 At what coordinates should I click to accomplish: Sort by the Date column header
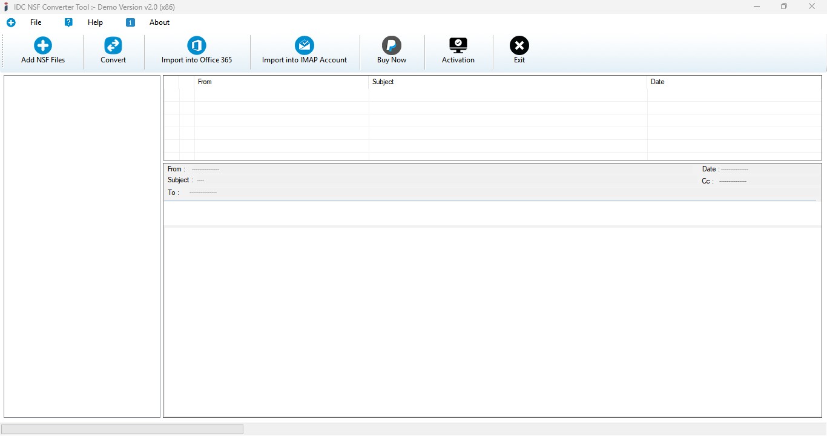(734, 82)
